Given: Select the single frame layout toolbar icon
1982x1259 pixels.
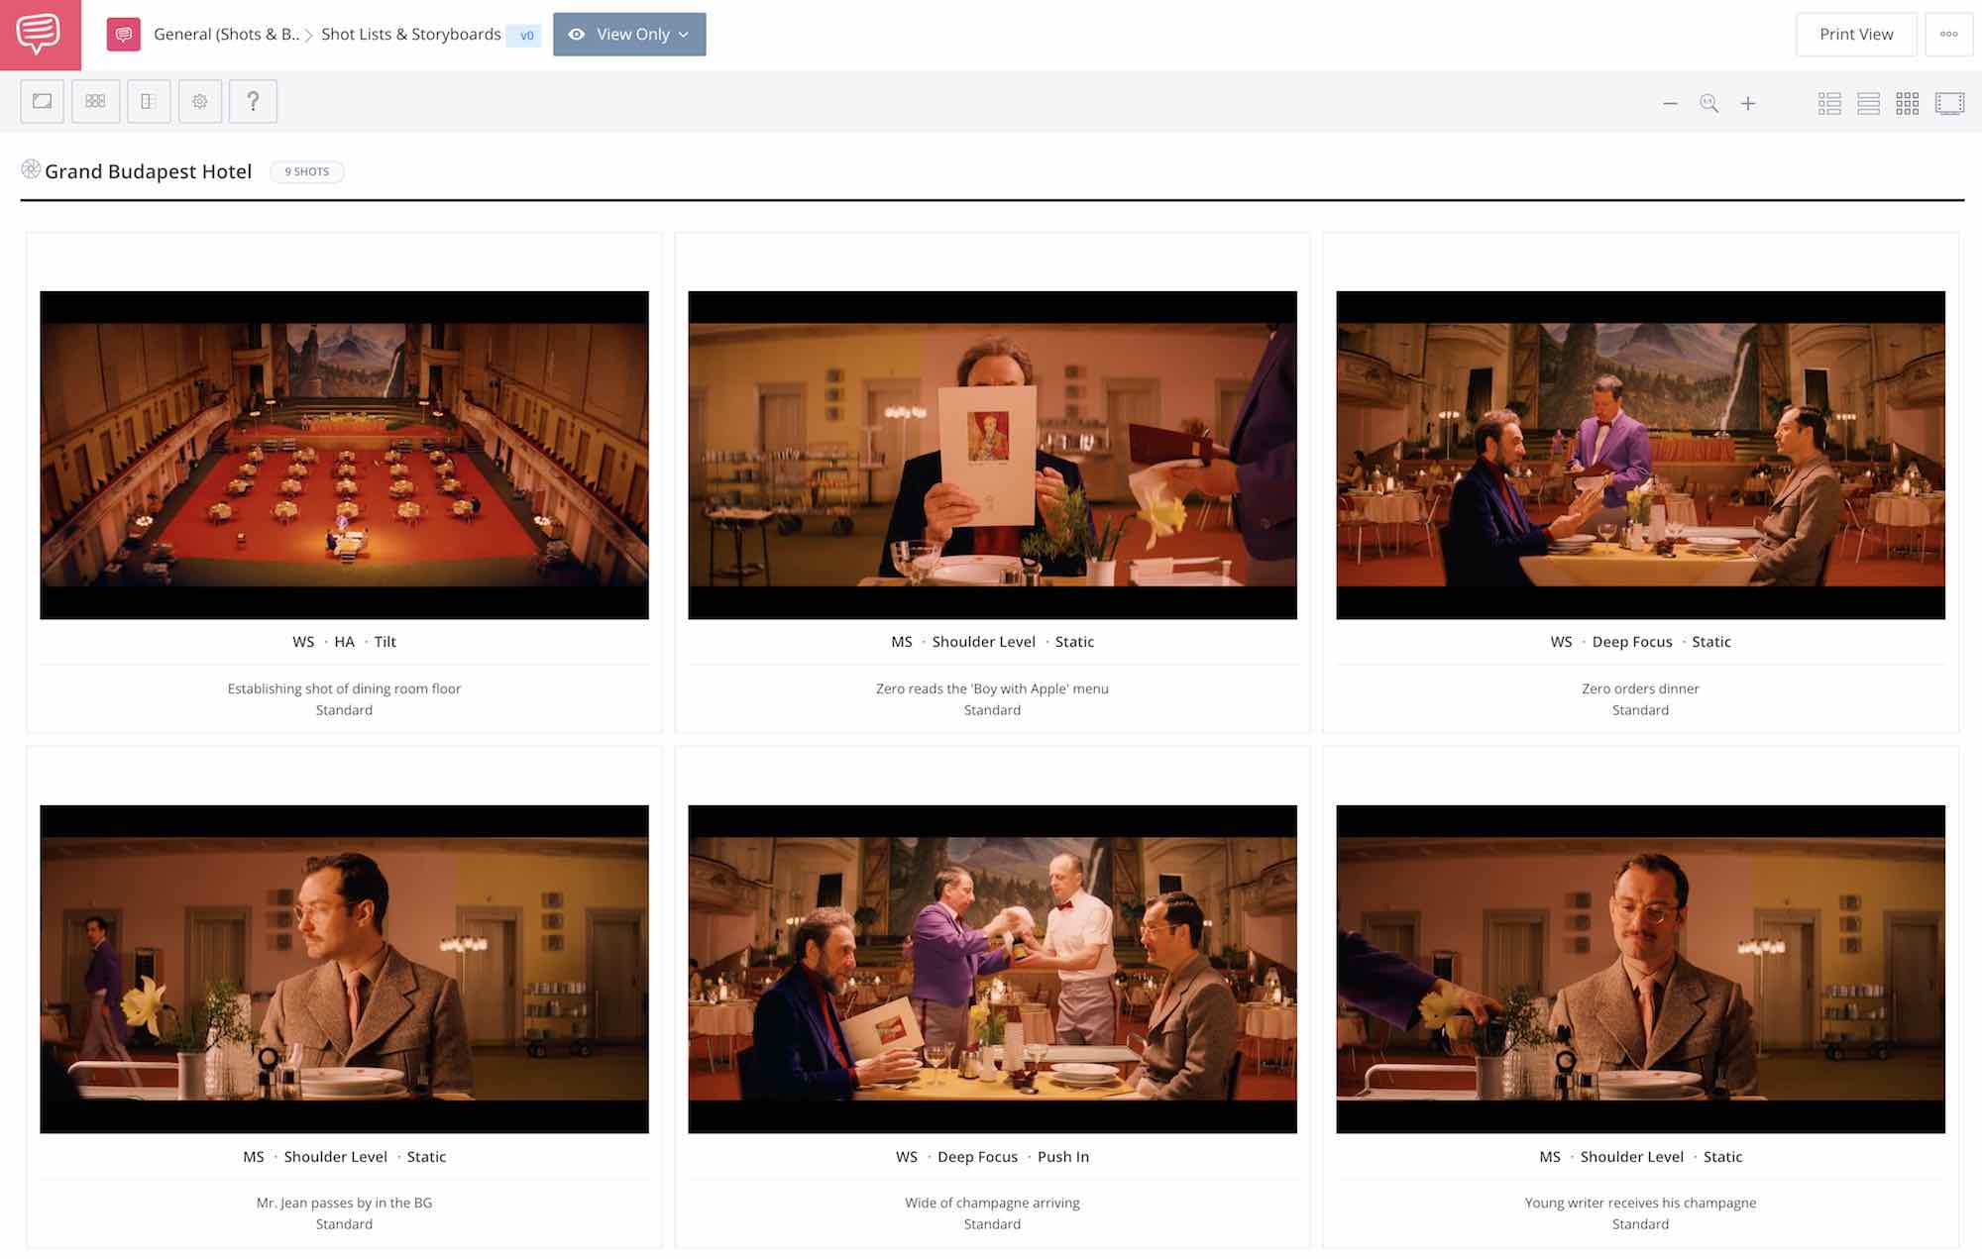Looking at the screenshot, I should (42, 101).
